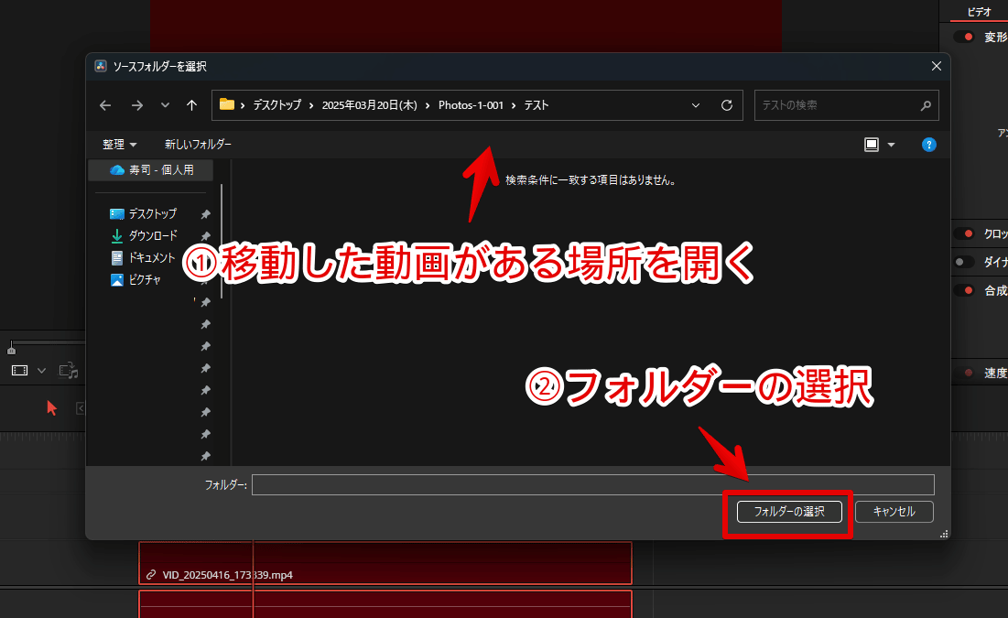Click the Forward navigation arrow
This screenshot has width=1008, height=618.
137,105
